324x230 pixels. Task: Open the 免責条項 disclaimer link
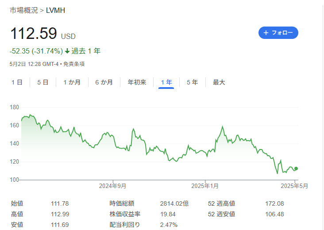(x=74, y=64)
